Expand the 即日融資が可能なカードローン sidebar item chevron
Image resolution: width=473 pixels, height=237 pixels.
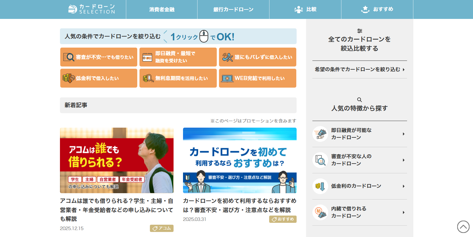(x=404, y=134)
